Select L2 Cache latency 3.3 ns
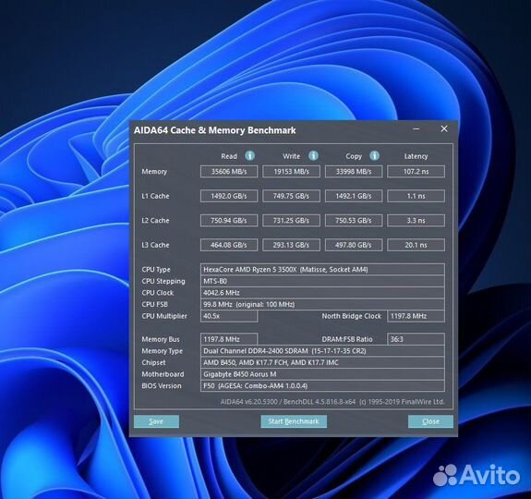Image resolution: width=531 pixels, height=499 pixels. (416, 221)
